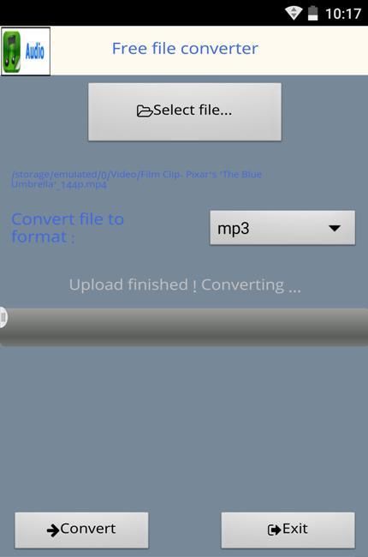The width and height of the screenshot is (368, 557).
Task: Open the mp3 format dropdown
Action: 282,228
